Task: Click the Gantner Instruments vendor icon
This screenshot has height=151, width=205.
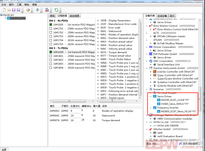Action: tap(151, 68)
